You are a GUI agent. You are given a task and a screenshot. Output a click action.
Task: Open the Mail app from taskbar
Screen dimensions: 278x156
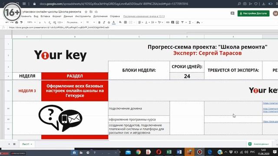point(128,152)
